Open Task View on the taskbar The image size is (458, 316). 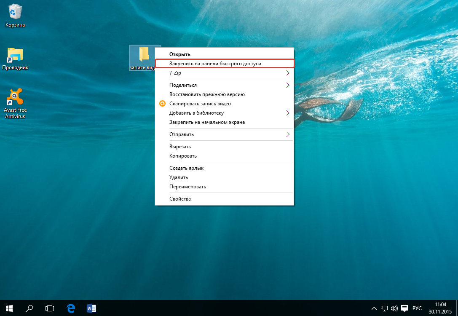[50, 308]
